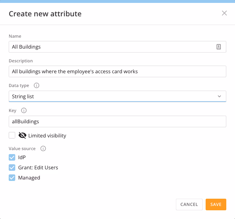Image resolution: width=235 pixels, height=219 pixels.
Task: Close the Create new attribute dialog
Action: point(224,13)
